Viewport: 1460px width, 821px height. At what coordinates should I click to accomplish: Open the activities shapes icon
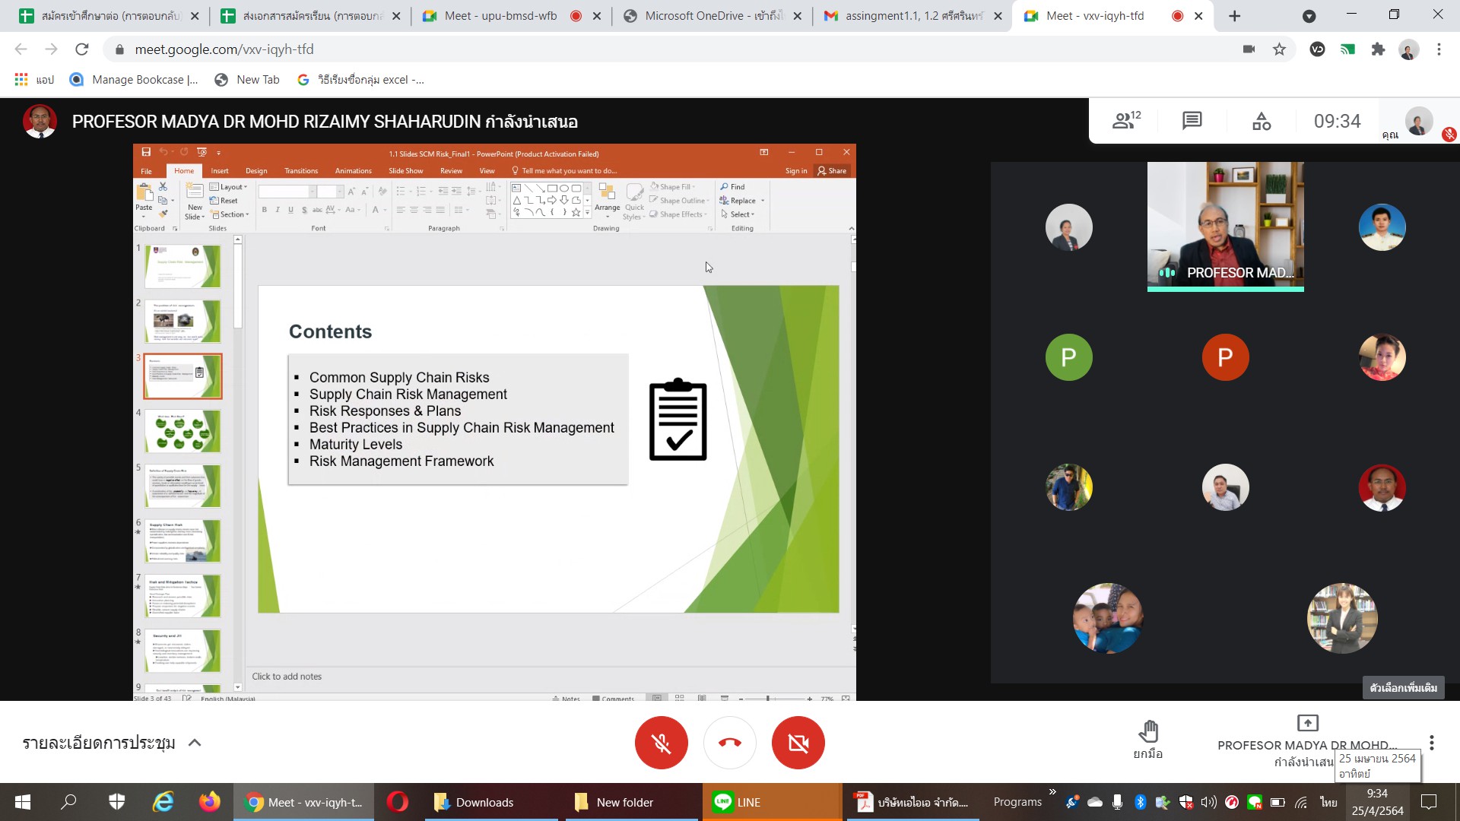pyautogui.click(x=1262, y=121)
